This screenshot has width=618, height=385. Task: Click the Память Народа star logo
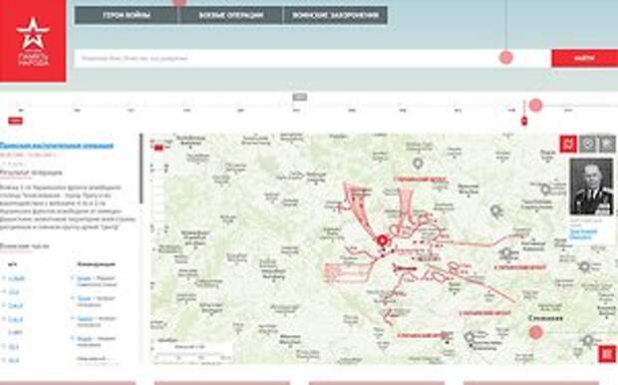coord(33,41)
